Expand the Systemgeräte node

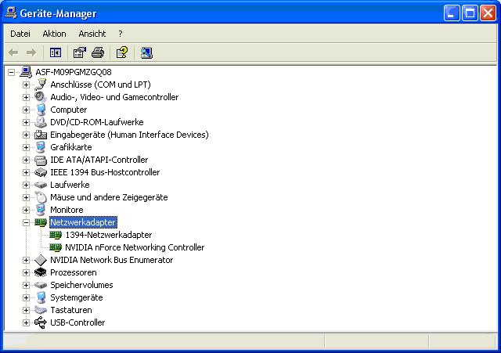[x=26, y=297]
